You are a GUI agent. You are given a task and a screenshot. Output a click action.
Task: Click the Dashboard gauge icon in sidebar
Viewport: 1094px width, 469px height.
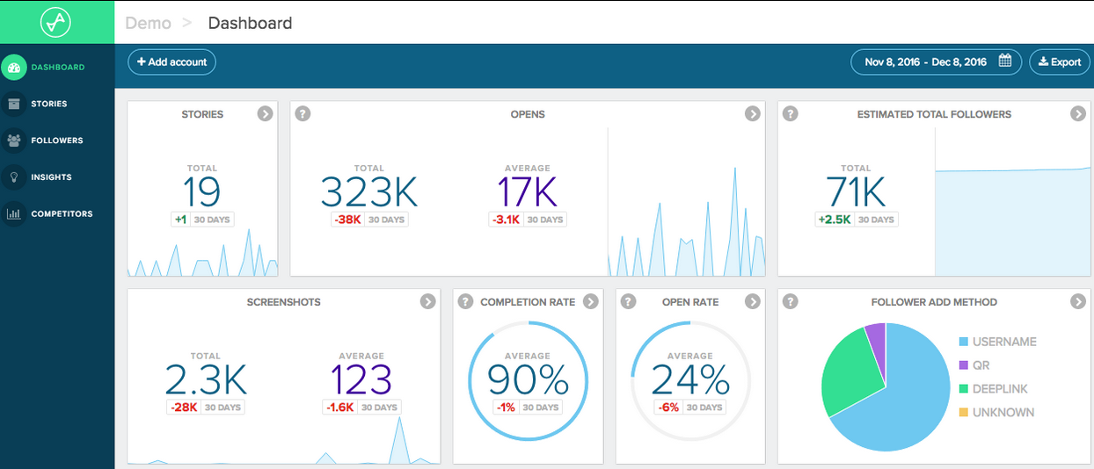(13, 67)
